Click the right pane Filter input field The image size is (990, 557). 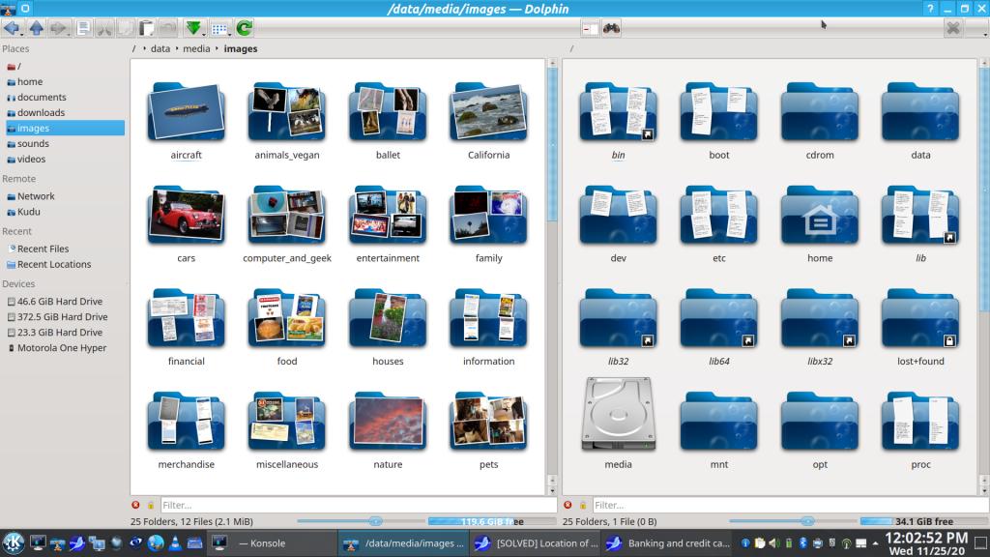(x=788, y=505)
